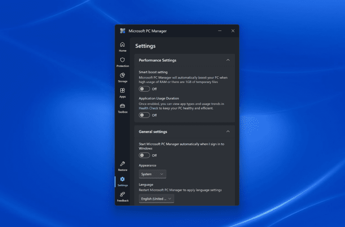This screenshot has width=345, height=227.
Task: Go to Protection shield icon
Action: (x=122, y=62)
